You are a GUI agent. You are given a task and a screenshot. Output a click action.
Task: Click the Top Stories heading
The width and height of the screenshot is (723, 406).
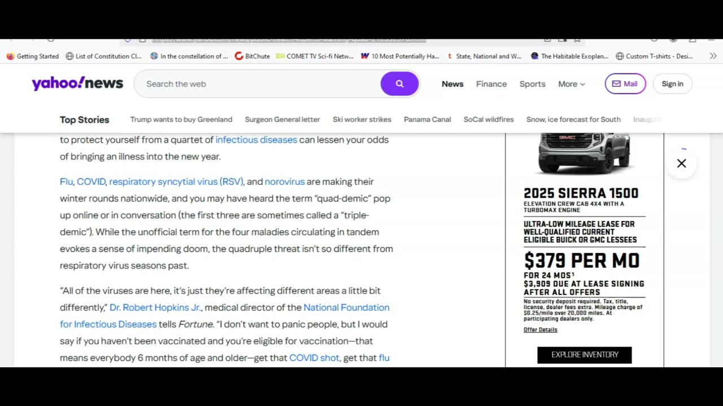[85, 120]
